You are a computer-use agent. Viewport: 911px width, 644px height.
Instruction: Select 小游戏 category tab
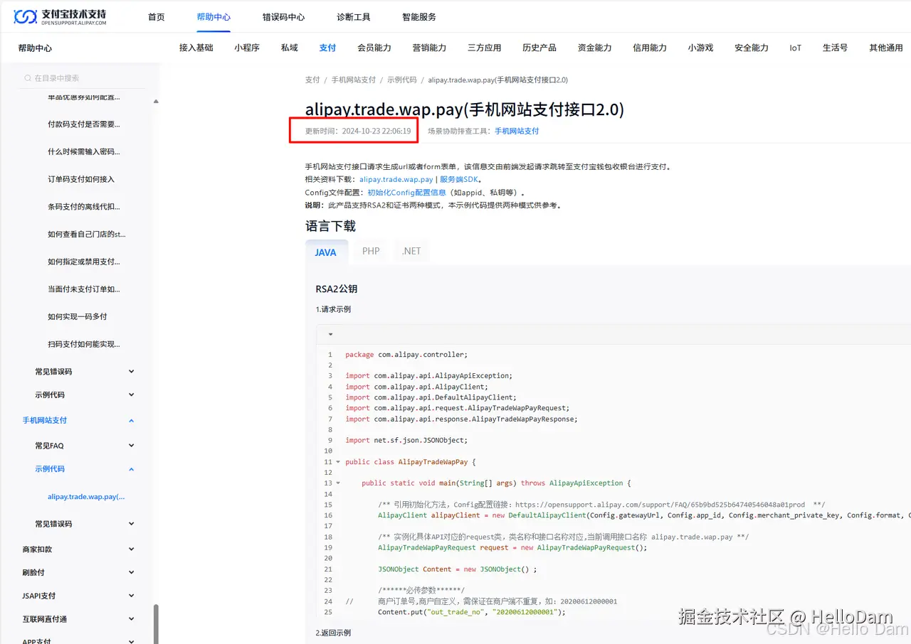point(700,48)
